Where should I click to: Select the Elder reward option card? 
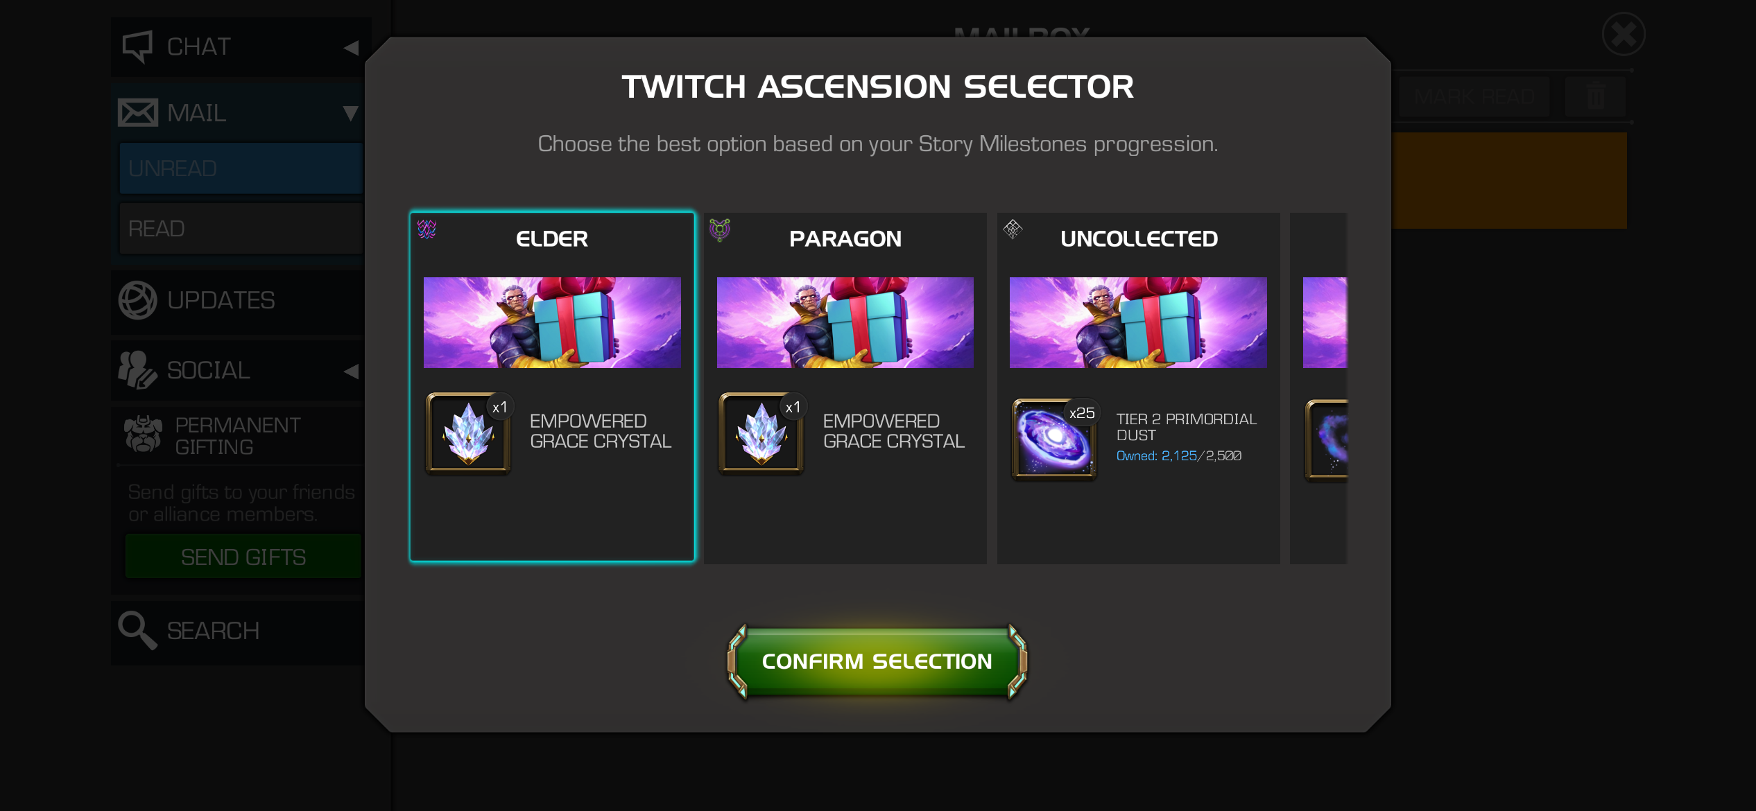tap(552, 387)
